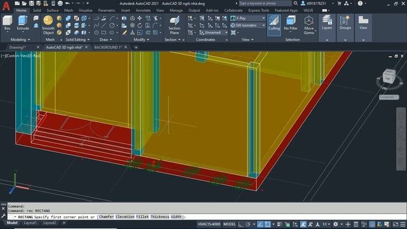Open the Unnamed UCS dropdown
This screenshot has height=229, width=407.
coord(214,32)
